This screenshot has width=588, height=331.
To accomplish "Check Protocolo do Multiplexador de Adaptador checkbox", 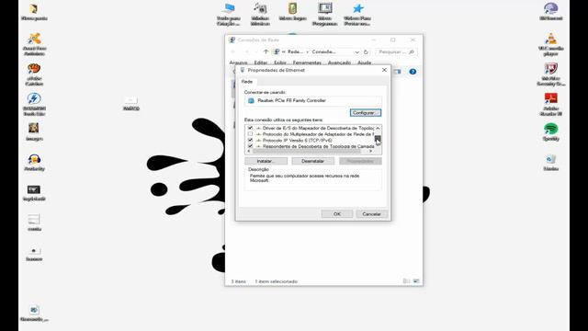I will [x=250, y=134].
